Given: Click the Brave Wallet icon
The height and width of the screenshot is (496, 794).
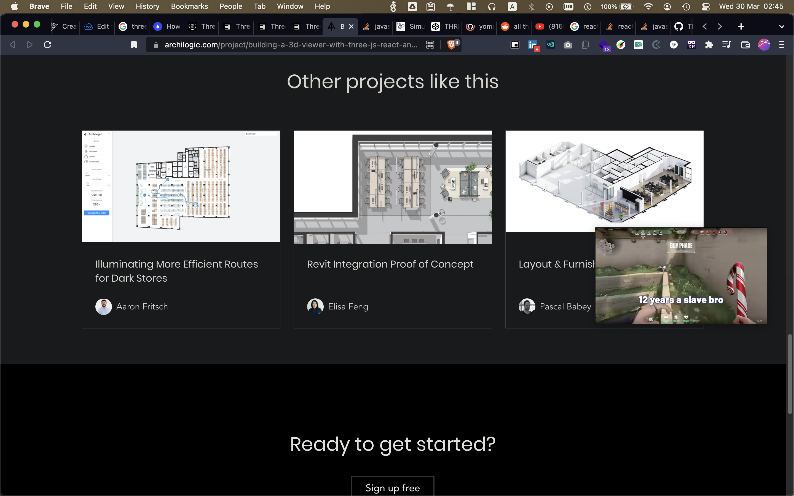Looking at the screenshot, I should [745, 45].
